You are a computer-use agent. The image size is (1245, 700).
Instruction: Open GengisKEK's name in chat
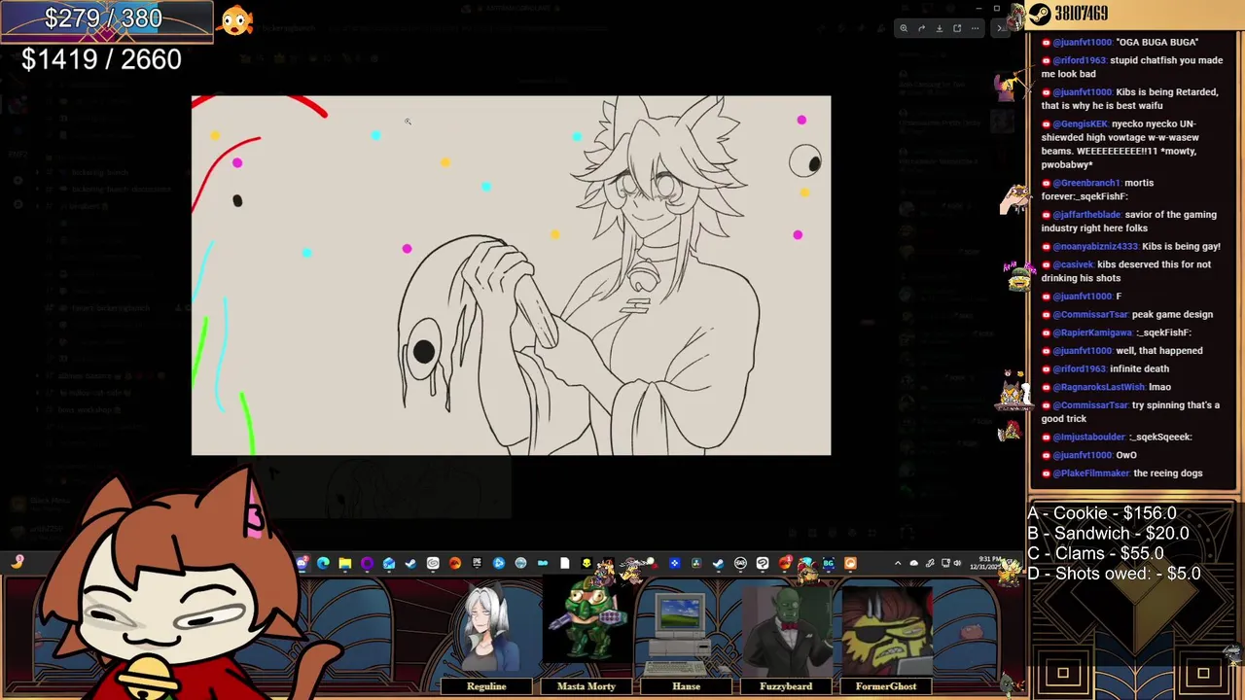1080,123
